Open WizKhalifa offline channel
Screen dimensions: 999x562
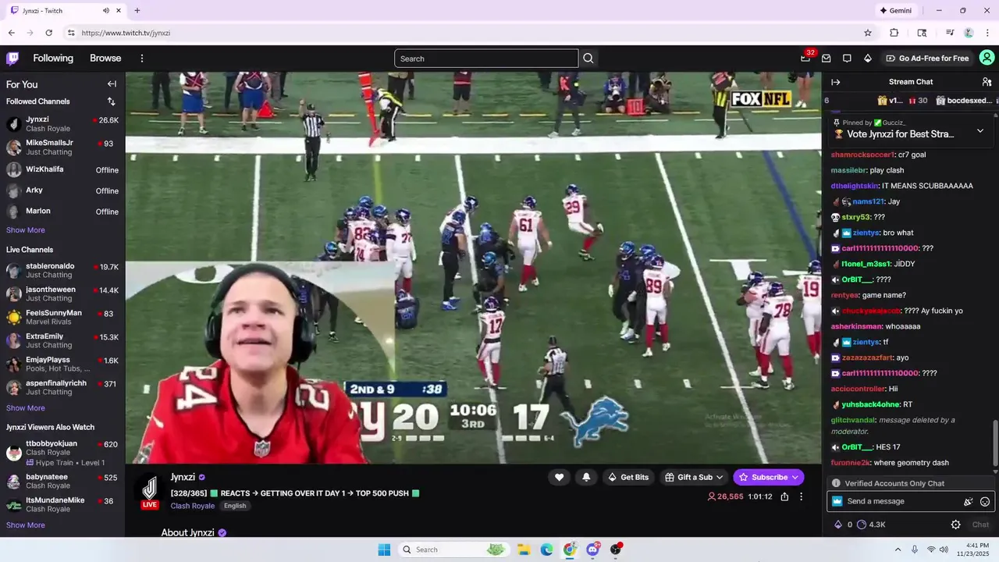[x=62, y=169]
